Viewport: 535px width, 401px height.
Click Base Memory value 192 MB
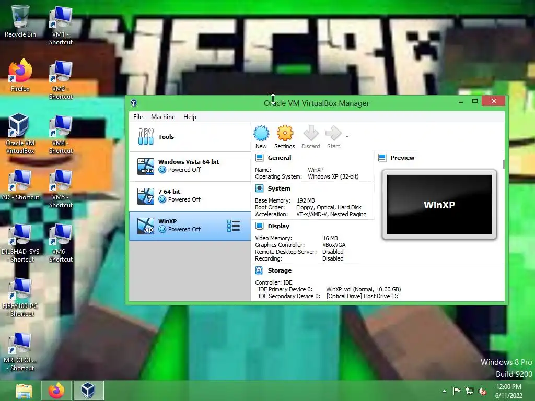[x=306, y=200]
